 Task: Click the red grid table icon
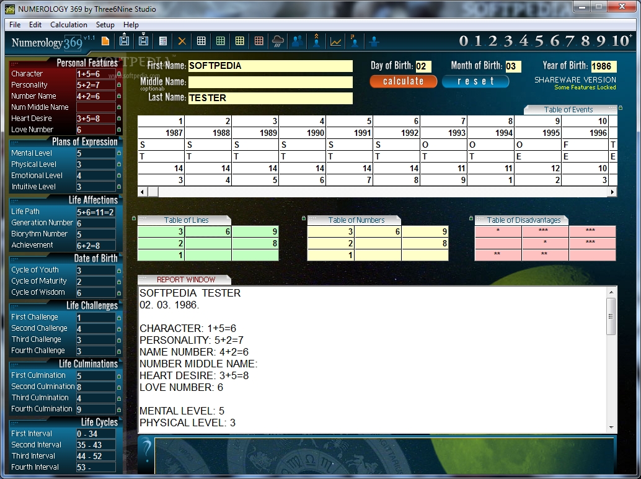point(259,41)
